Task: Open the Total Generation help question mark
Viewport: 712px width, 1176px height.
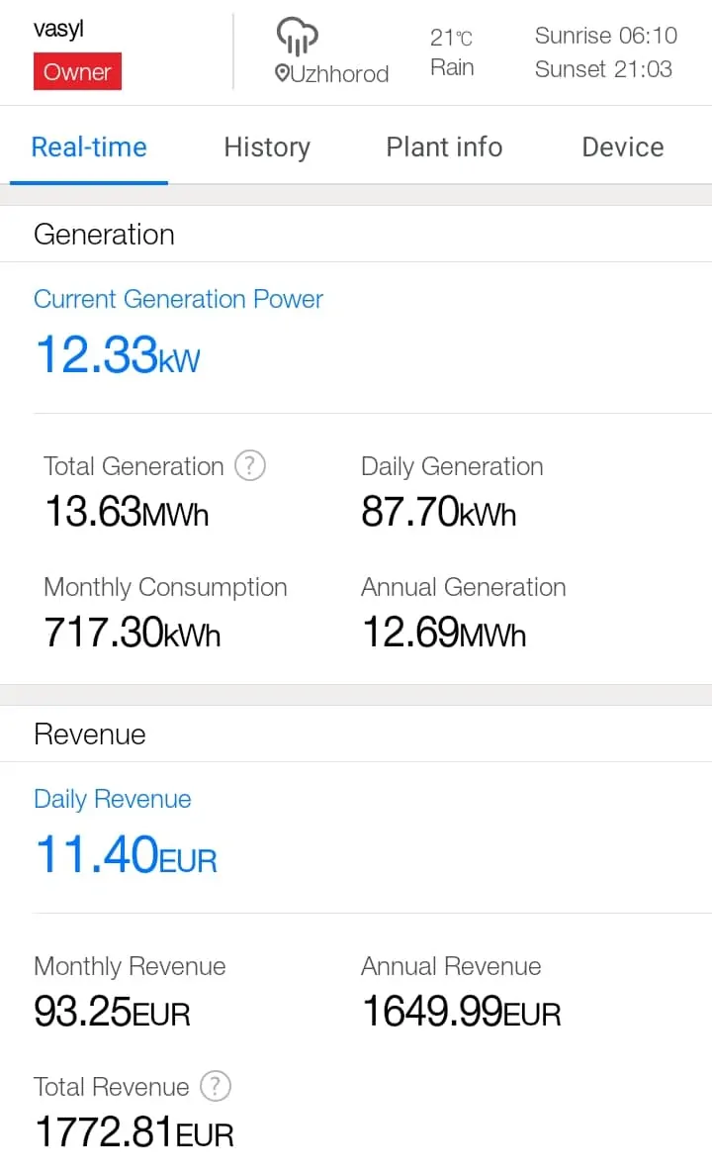Action: point(250,465)
